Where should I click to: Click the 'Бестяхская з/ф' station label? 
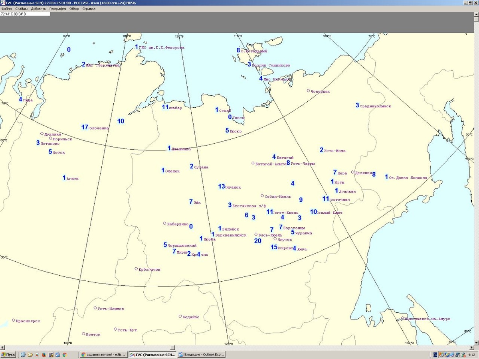click(x=249, y=206)
